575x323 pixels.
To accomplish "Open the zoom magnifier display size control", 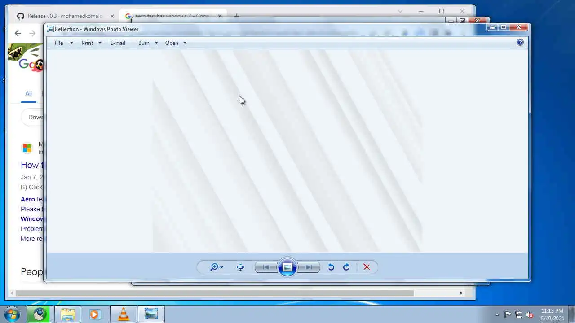I will tap(217, 267).
